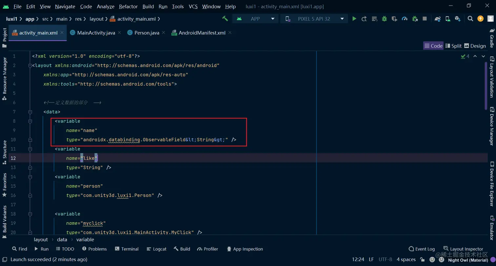This screenshot has height=266, width=496.
Task: Open the Gradle side panel
Action: pyautogui.click(x=492, y=38)
